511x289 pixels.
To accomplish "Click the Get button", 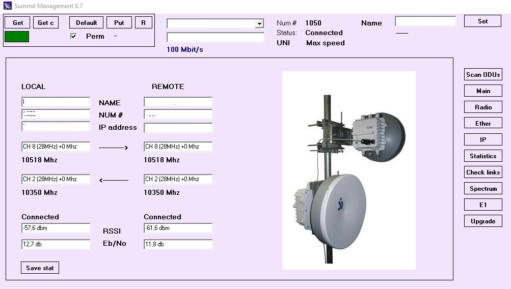I will click(x=18, y=23).
